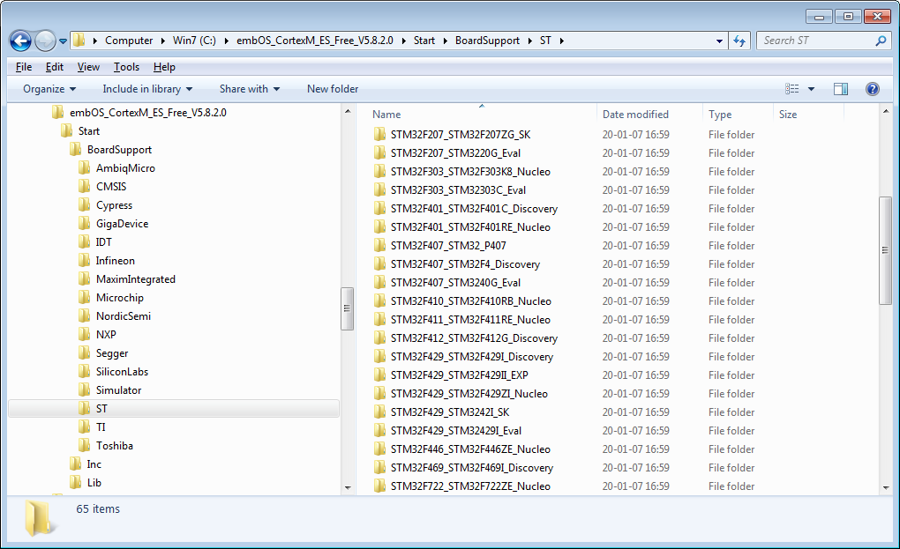Click the folder icon at the start of the breadcrumb

click(79, 40)
